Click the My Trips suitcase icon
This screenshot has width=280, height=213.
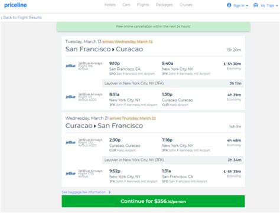256,5
